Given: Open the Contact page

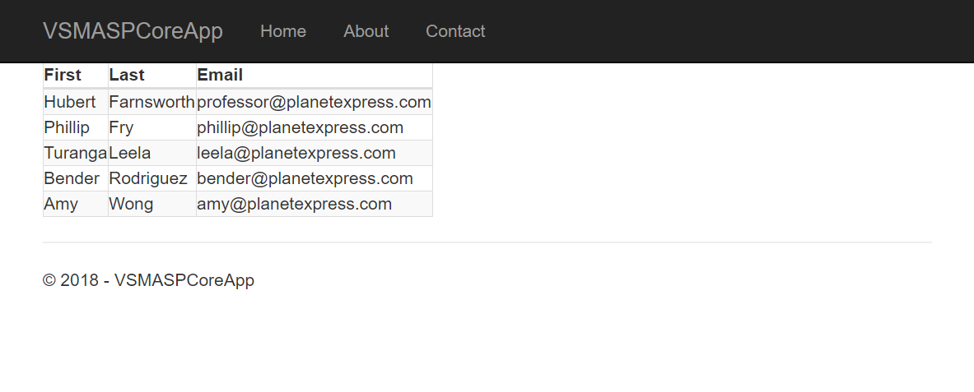Looking at the screenshot, I should point(455,31).
